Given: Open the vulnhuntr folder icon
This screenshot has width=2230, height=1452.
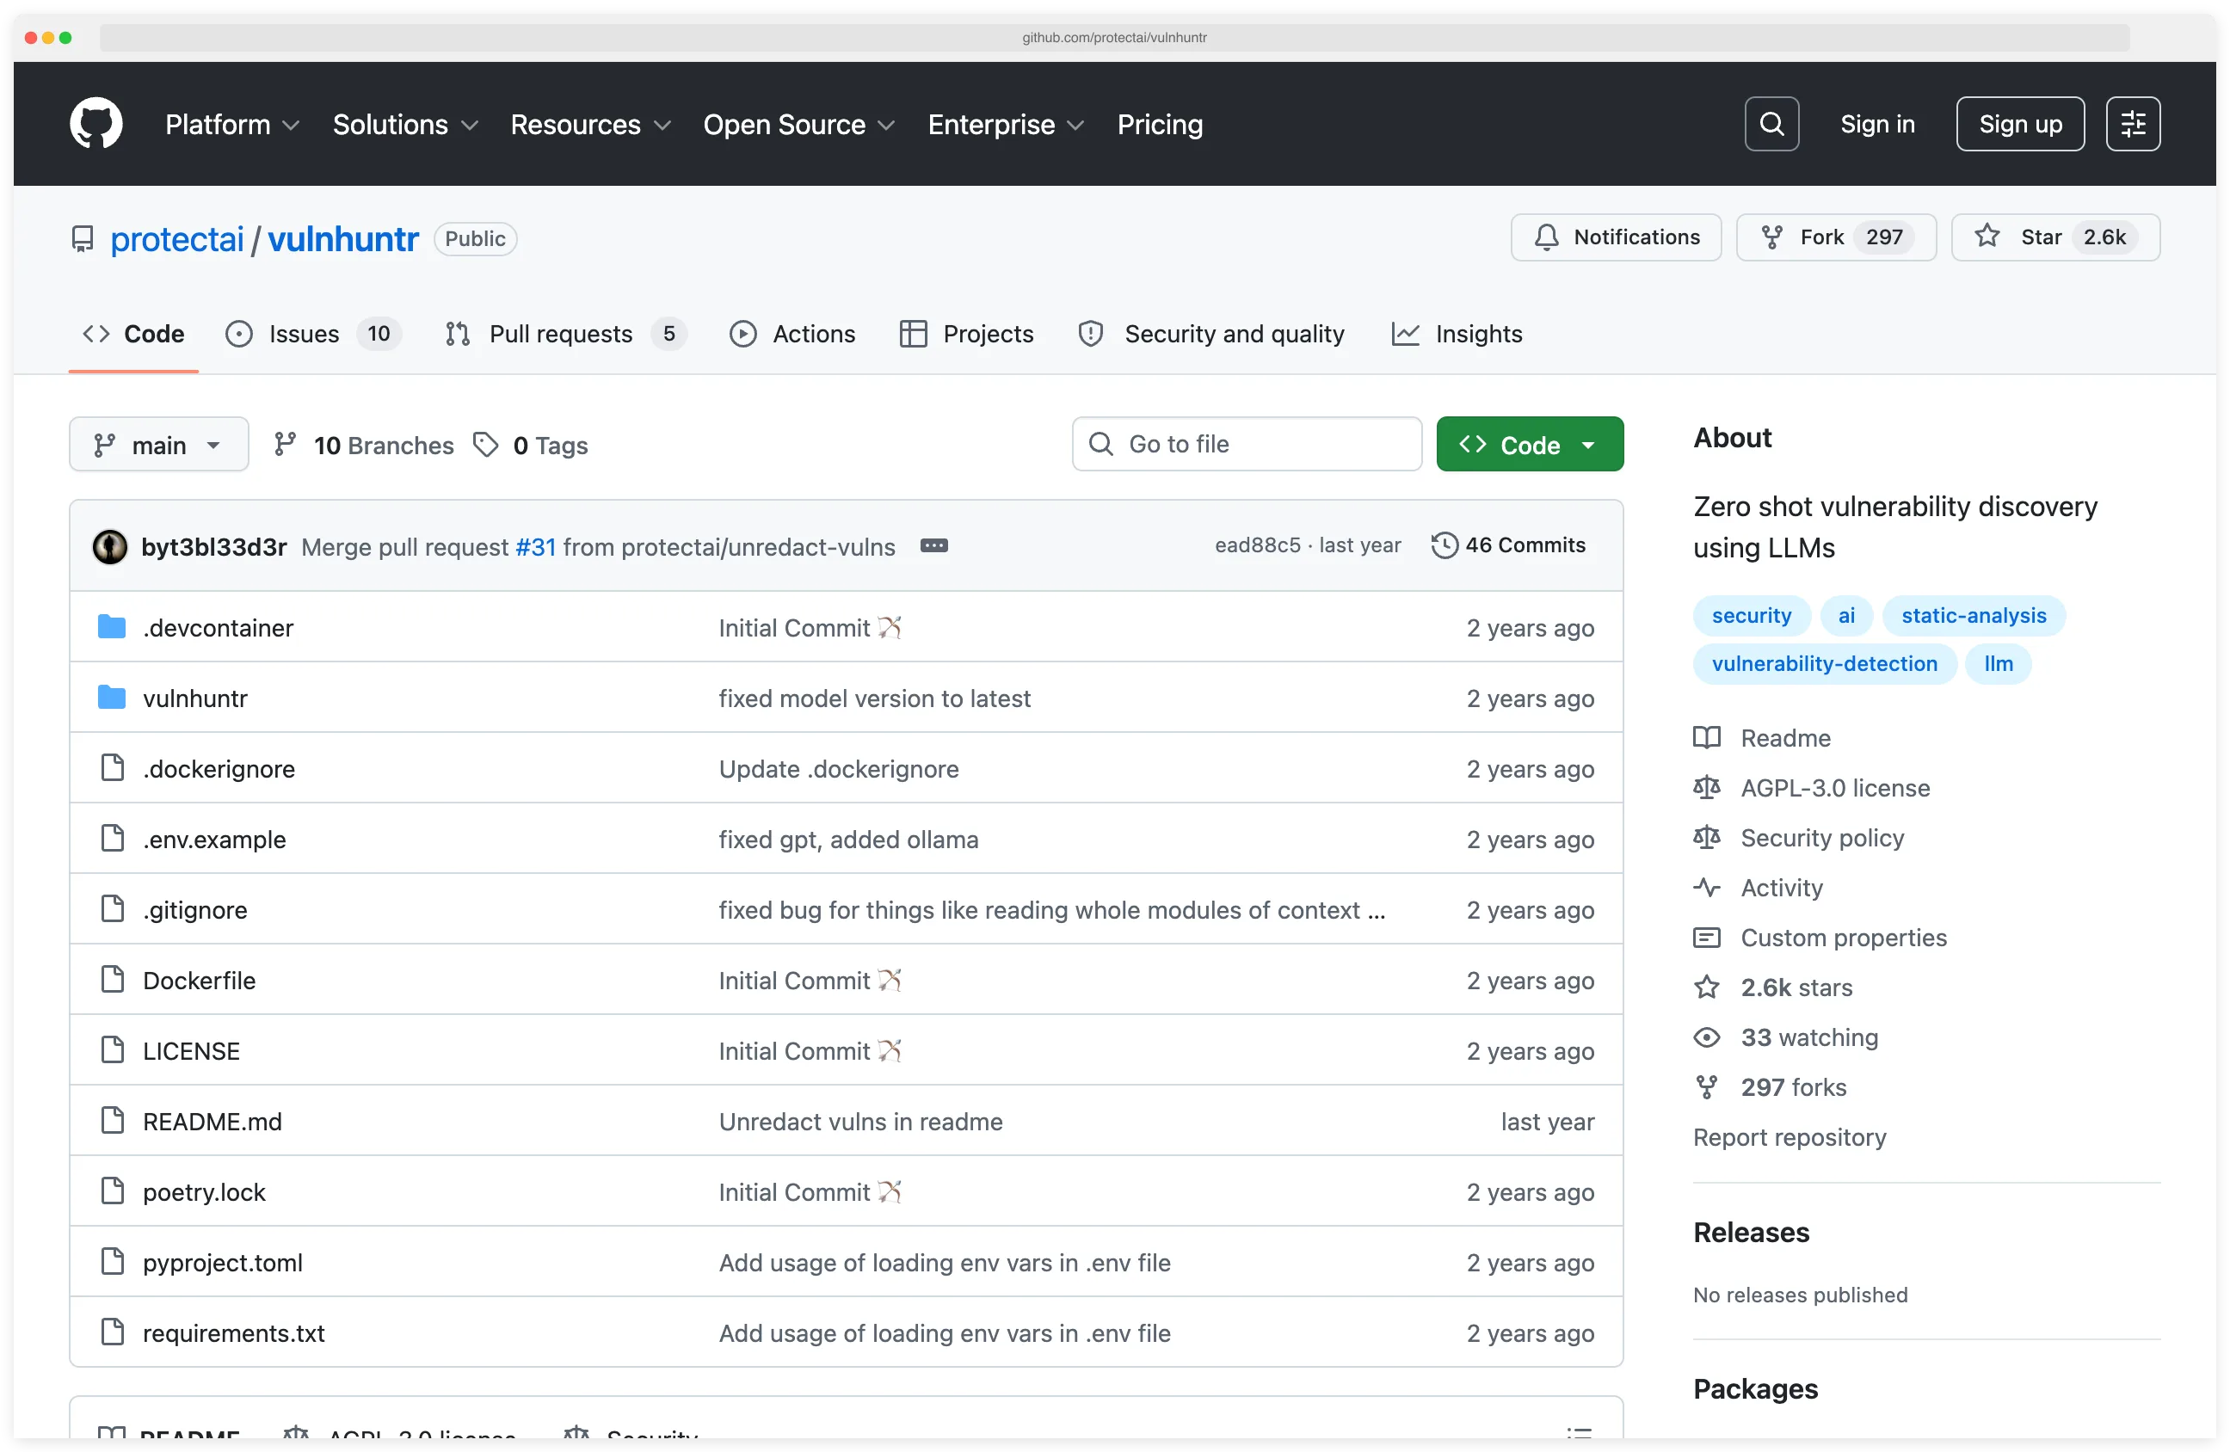Looking at the screenshot, I should (113, 697).
